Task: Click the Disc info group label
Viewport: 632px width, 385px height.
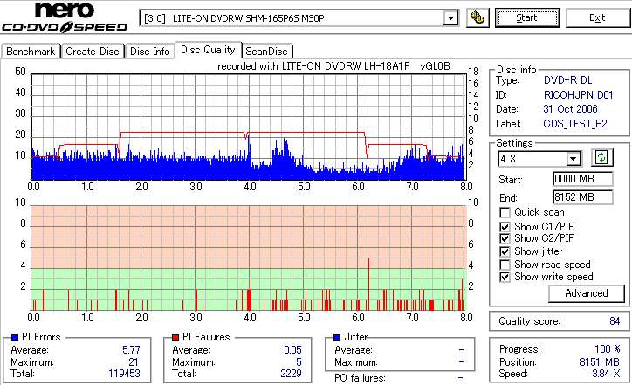Action: click(x=516, y=70)
